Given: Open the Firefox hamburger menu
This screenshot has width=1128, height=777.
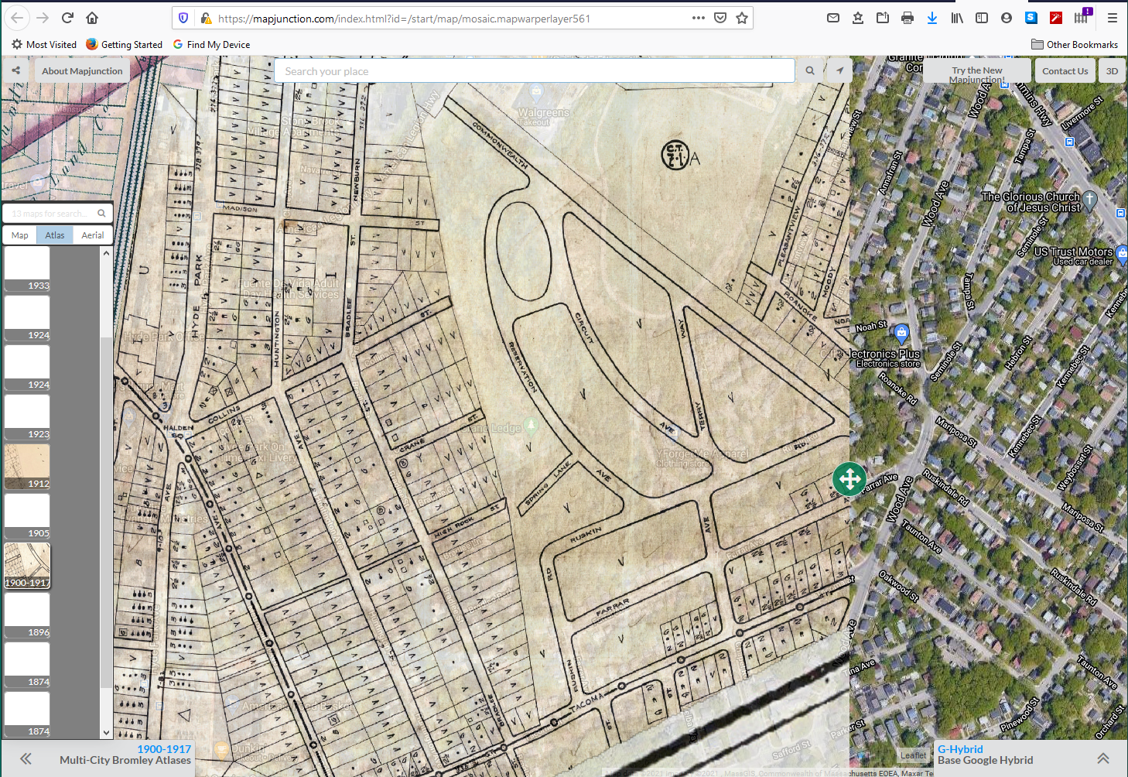Looking at the screenshot, I should pos(1112,18).
